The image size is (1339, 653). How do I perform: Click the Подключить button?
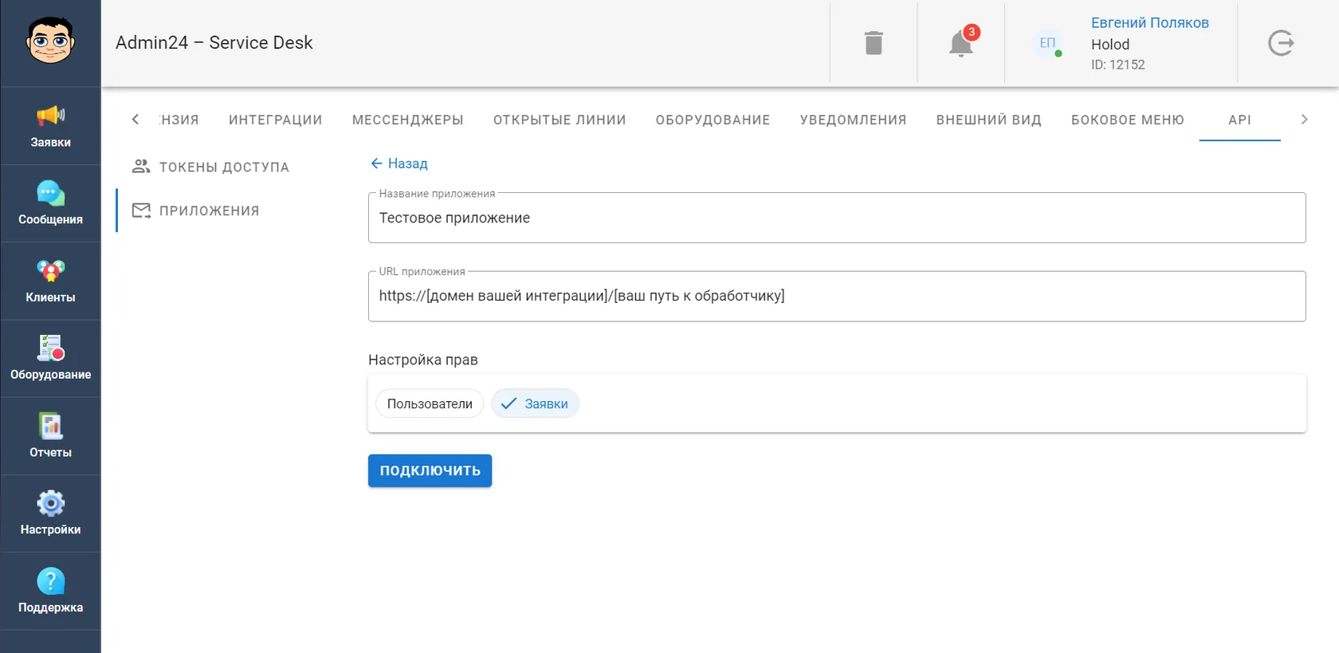click(x=430, y=470)
